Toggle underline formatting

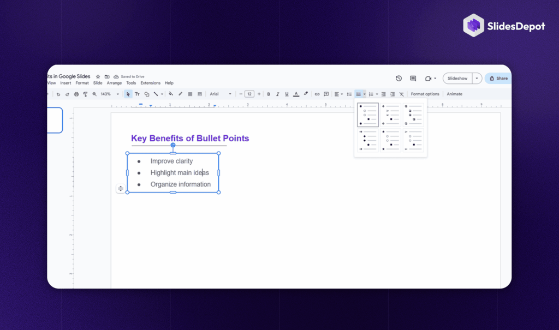coord(287,94)
